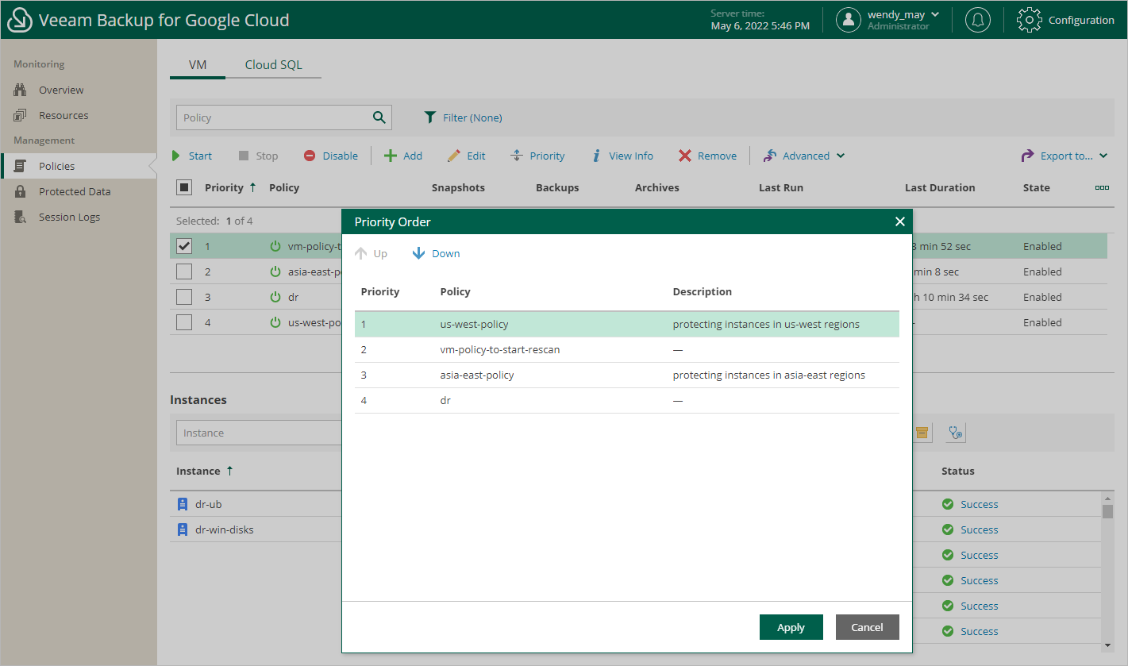This screenshot has width=1128, height=666.
Task: Click the dr-win-disks instance name
Action: click(225, 529)
